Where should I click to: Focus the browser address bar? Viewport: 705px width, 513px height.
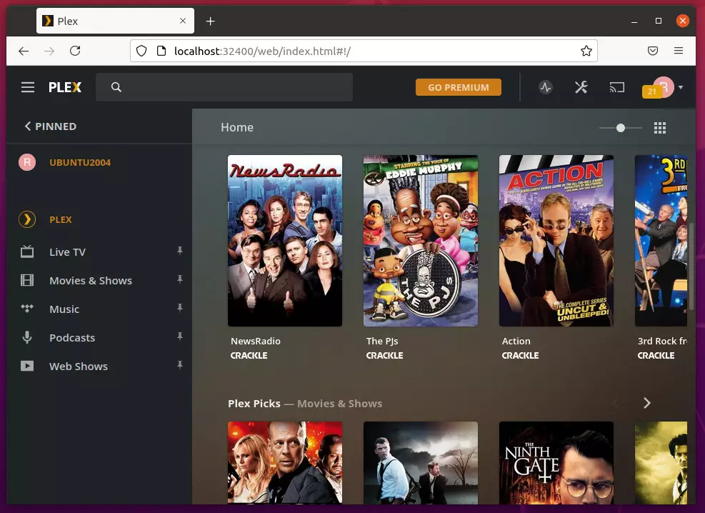point(364,51)
